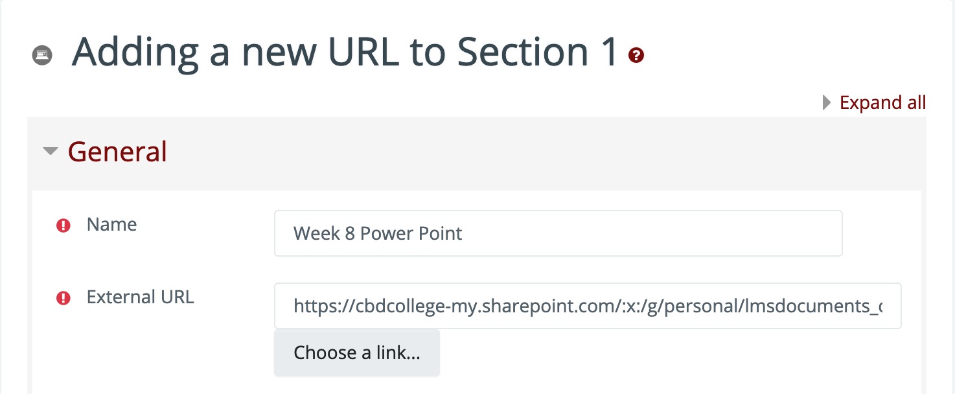Click the required-field alert beside External URL

pos(63,298)
